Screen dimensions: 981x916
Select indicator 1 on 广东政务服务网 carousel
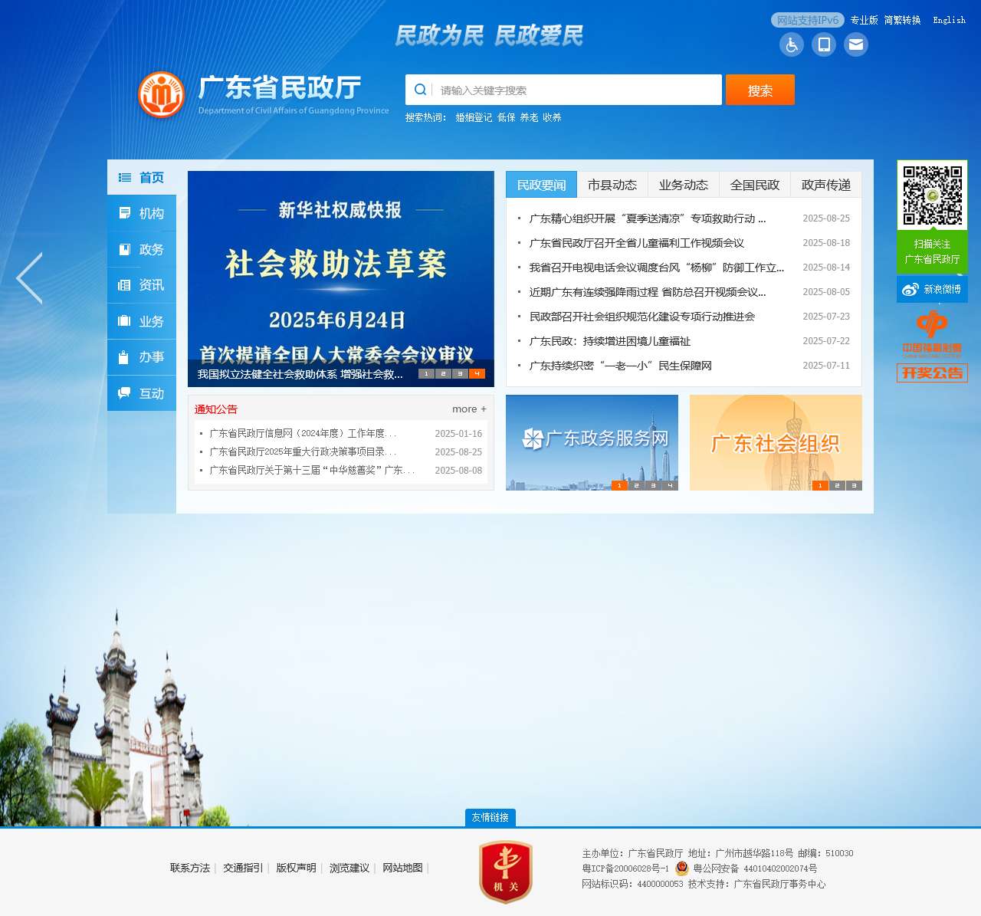[x=620, y=485]
